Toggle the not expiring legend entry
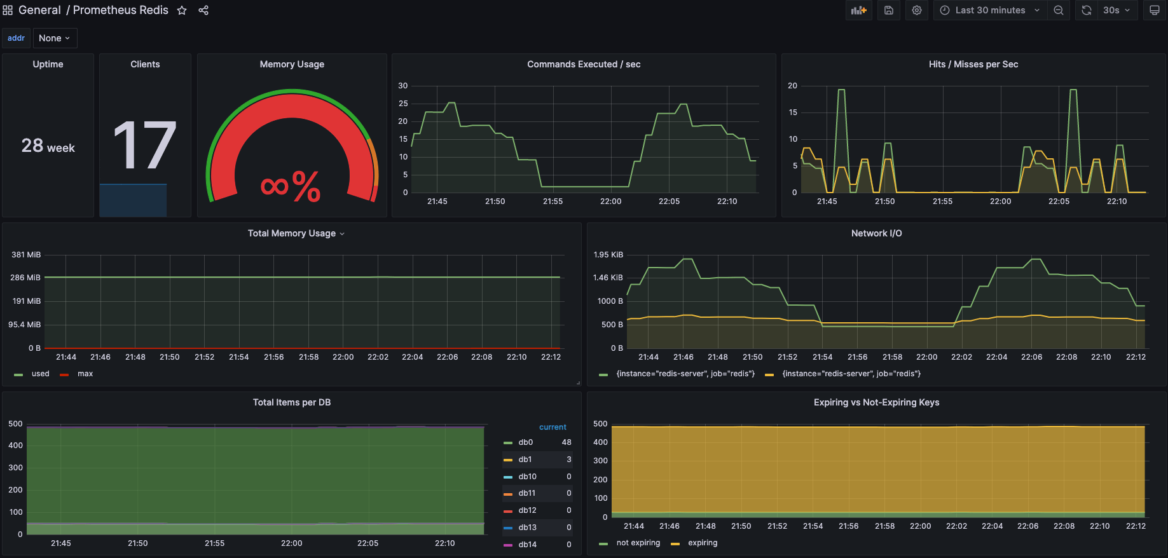 (638, 543)
